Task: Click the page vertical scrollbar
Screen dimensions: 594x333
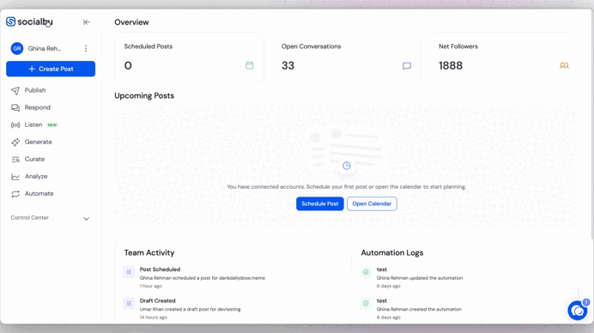Action: tap(591, 125)
